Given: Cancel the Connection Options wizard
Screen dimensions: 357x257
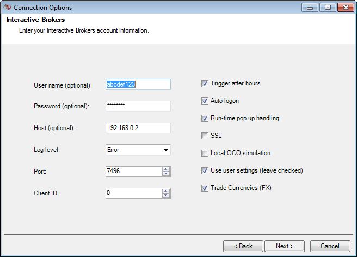Looking at the screenshot, I should [330, 246].
